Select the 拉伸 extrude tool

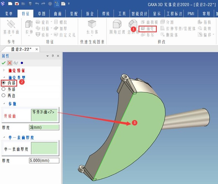(x=29, y=28)
